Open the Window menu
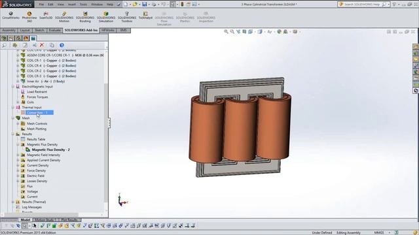Image resolution: width=419 pixels, height=235 pixels. (97, 5)
